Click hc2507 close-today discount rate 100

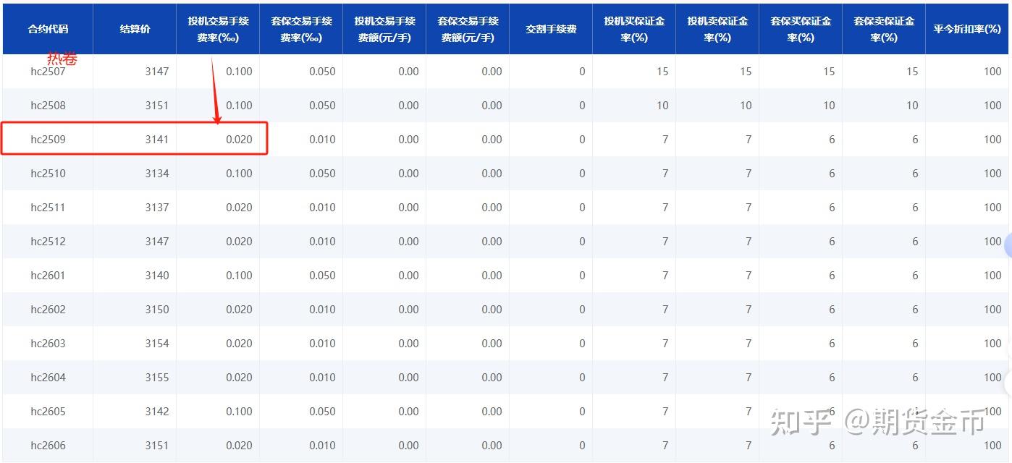pos(992,72)
